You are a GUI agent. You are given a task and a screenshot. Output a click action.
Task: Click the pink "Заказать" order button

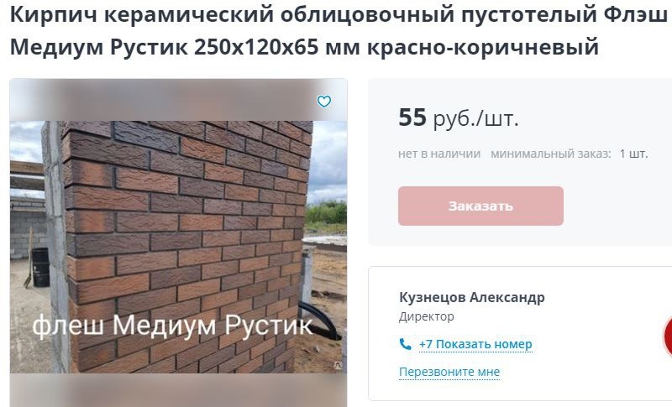(x=480, y=206)
